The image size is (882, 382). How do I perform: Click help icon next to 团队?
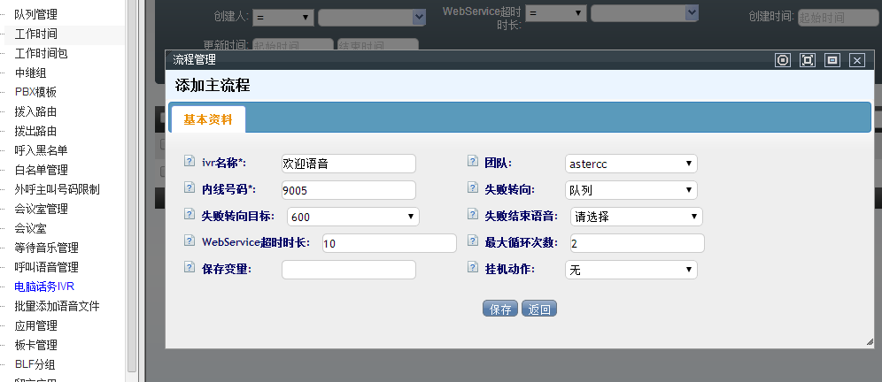pyautogui.click(x=473, y=162)
